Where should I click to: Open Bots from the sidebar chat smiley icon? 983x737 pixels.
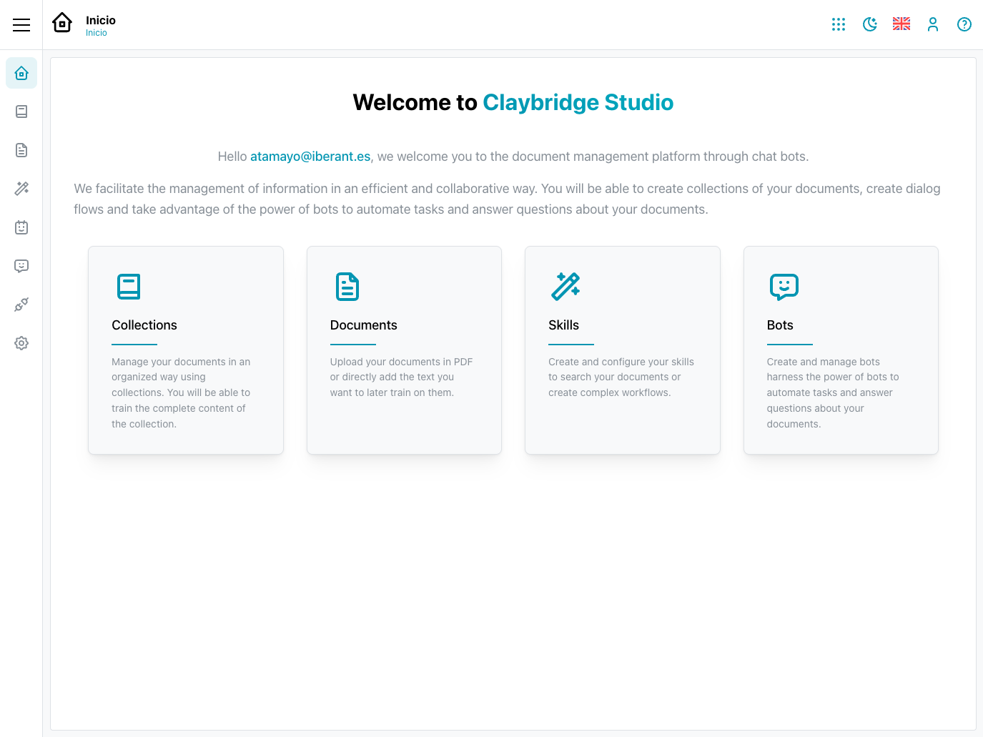[x=21, y=266]
